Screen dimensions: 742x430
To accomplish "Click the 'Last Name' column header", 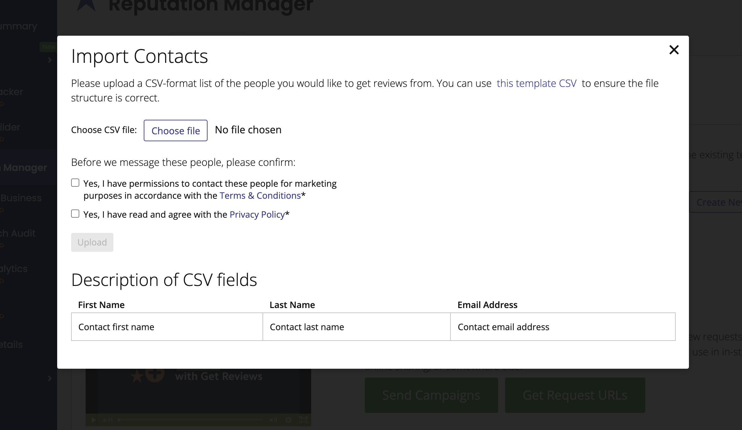I will pos(292,305).
